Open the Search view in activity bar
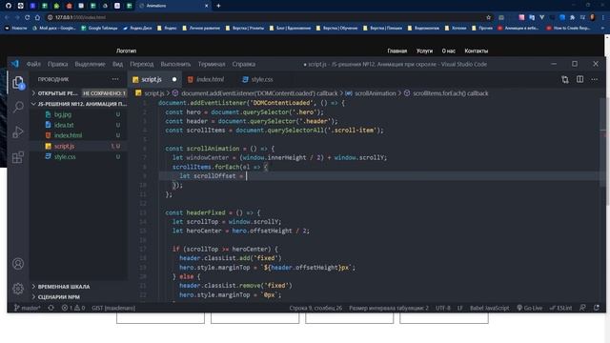The image size is (610, 343). (18, 107)
